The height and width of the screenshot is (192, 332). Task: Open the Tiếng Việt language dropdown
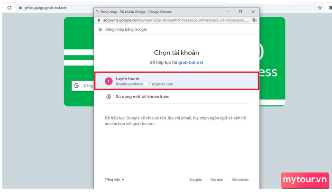pos(114,180)
